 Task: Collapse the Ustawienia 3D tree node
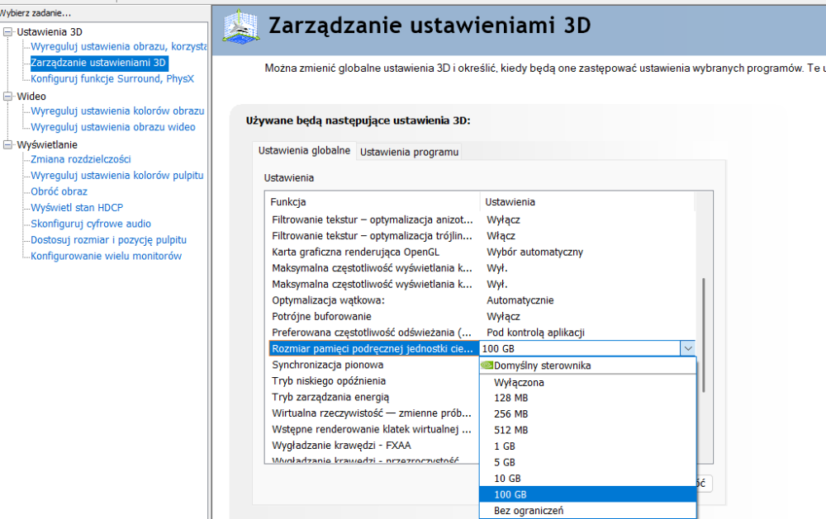(8, 31)
